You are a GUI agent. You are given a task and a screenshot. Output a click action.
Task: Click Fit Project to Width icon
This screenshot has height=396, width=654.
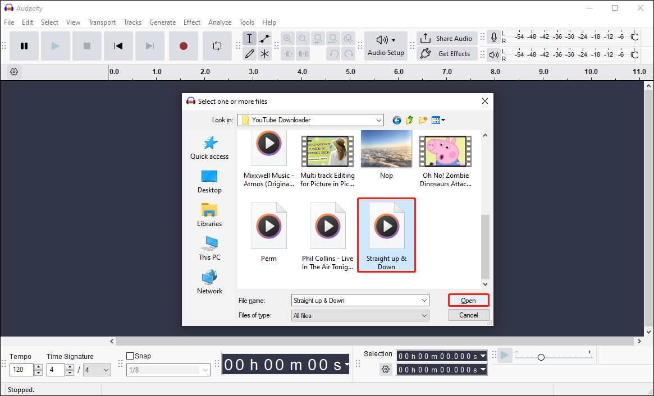pyautogui.click(x=333, y=39)
